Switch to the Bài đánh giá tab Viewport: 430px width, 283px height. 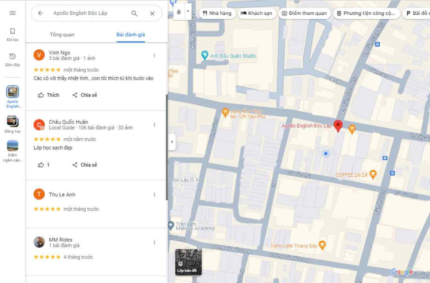131,35
